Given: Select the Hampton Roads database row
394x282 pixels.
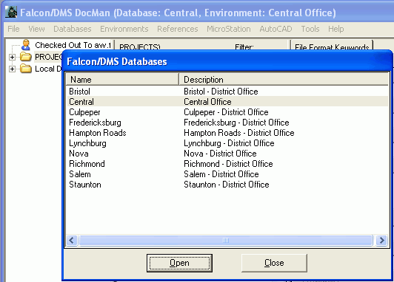Looking at the screenshot, I should 227,133.
